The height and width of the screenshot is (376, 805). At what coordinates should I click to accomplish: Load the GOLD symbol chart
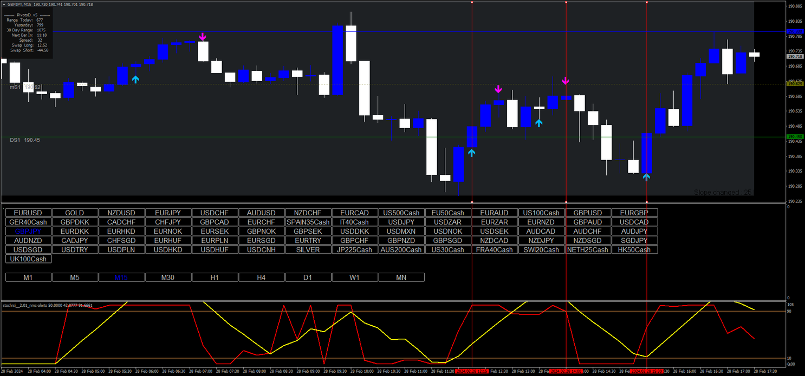[75, 213]
